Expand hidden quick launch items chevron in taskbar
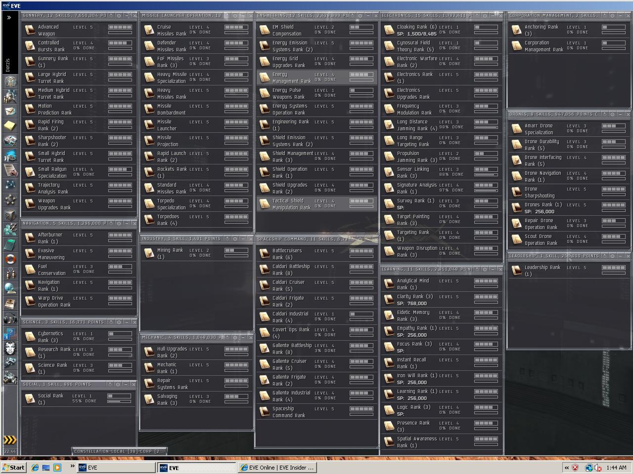Viewport: 633px width, 474px height. (72, 466)
